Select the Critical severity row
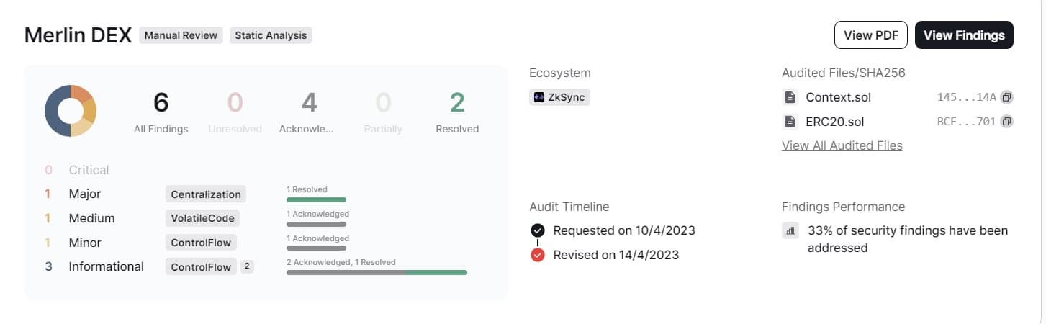1046x324 pixels. (x=76, y=170)
